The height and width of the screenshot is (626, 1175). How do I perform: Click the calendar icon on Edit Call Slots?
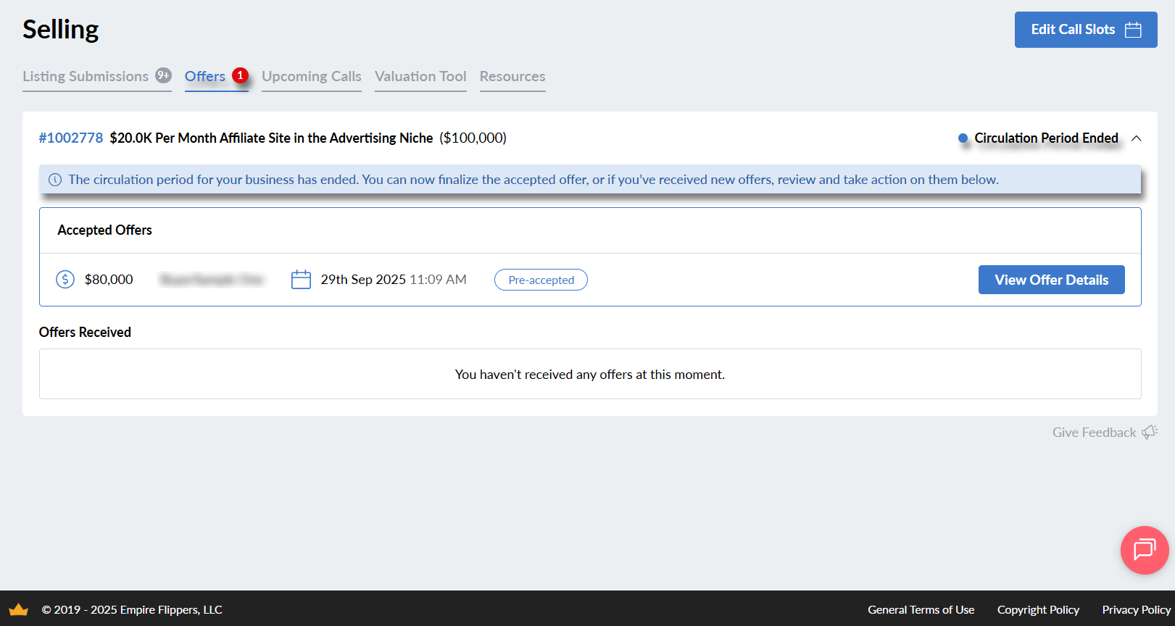pos(1133,30)
